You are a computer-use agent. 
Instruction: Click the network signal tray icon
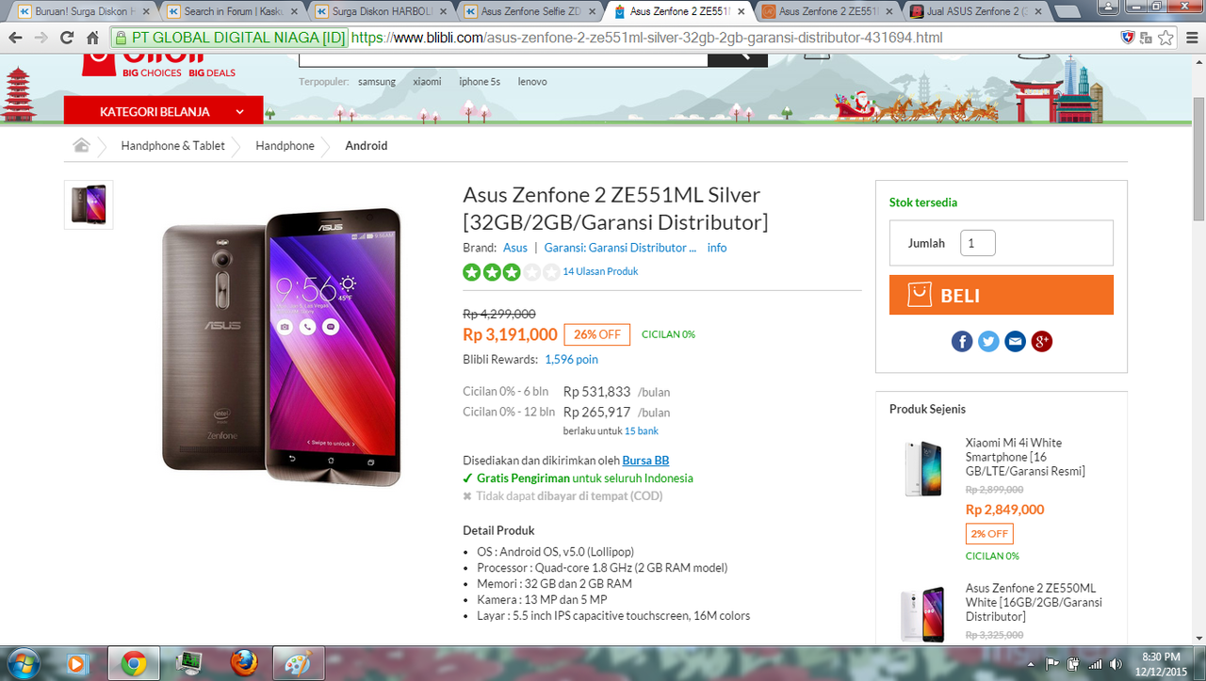[1094, 663]
